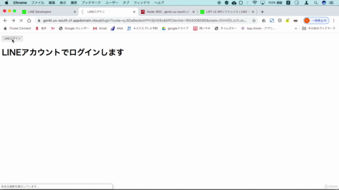
Task: Open the 履歴 menu
Action: pos(74,3)
